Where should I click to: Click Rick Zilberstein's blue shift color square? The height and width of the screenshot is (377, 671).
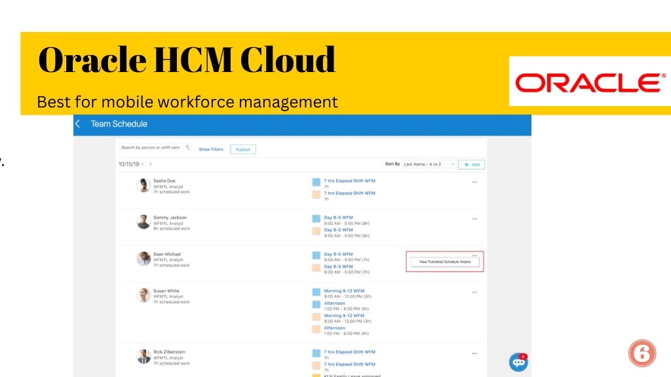[316, 353]
